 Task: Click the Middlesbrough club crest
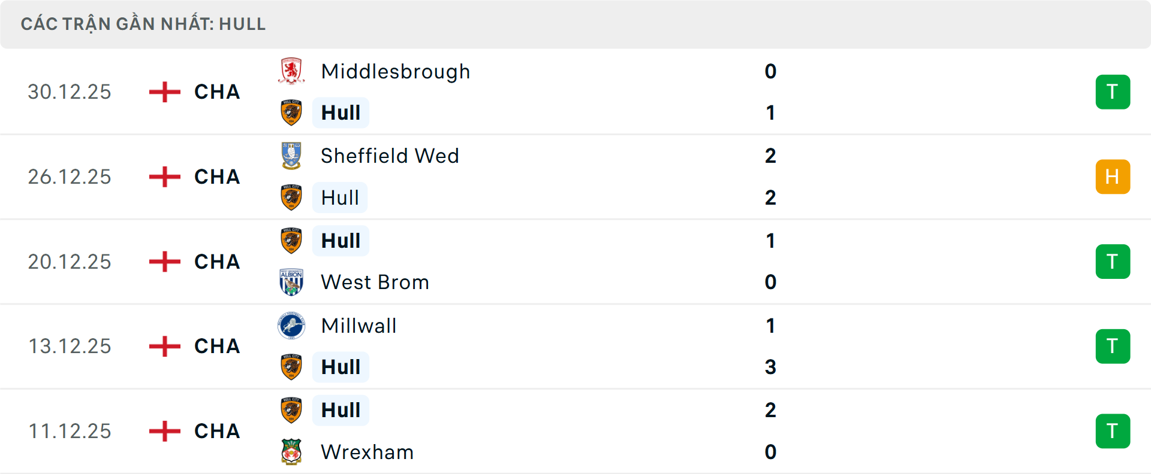coord(292,71)
